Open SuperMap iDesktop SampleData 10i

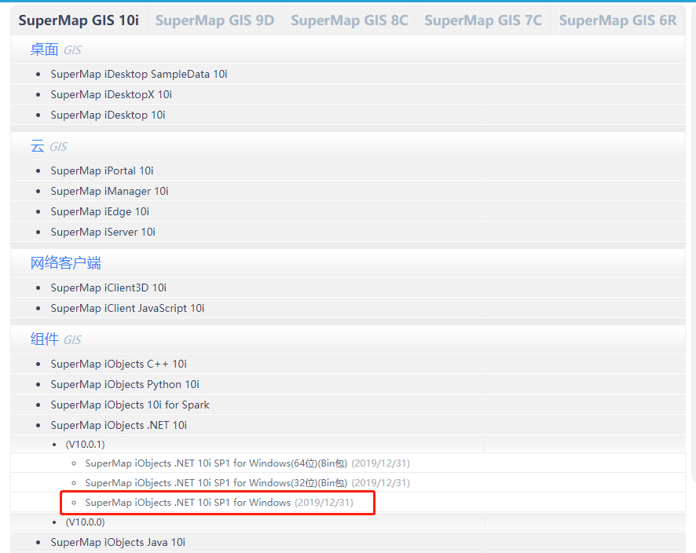(x=139, y=74)
